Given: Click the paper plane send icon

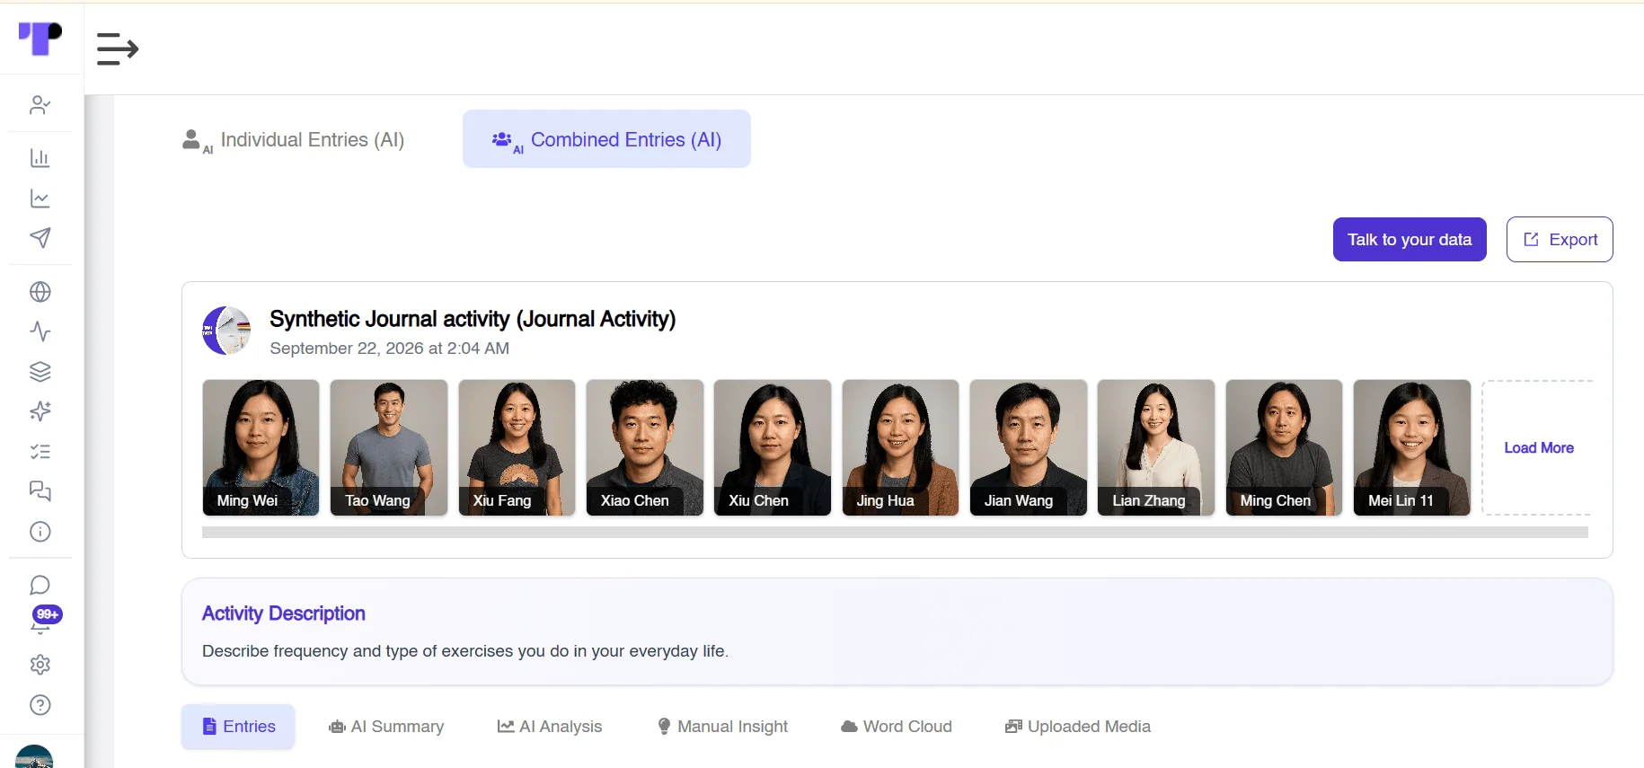Looking at the screenshot, I should coord(40,238).
